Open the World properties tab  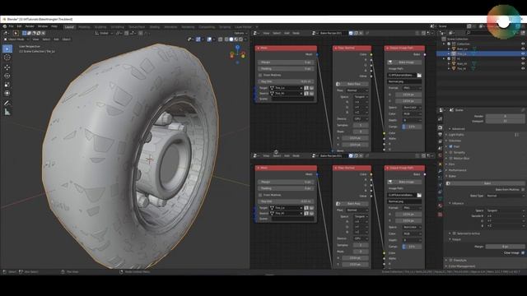coord(441,155)
